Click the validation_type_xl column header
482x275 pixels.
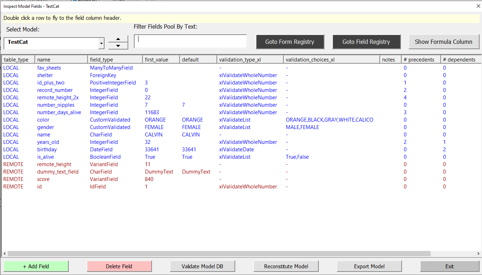tap(250, 59)
